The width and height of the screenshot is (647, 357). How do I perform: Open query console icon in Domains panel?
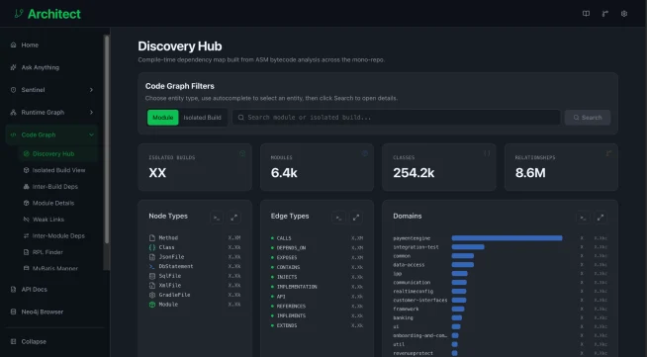[583, 218]
